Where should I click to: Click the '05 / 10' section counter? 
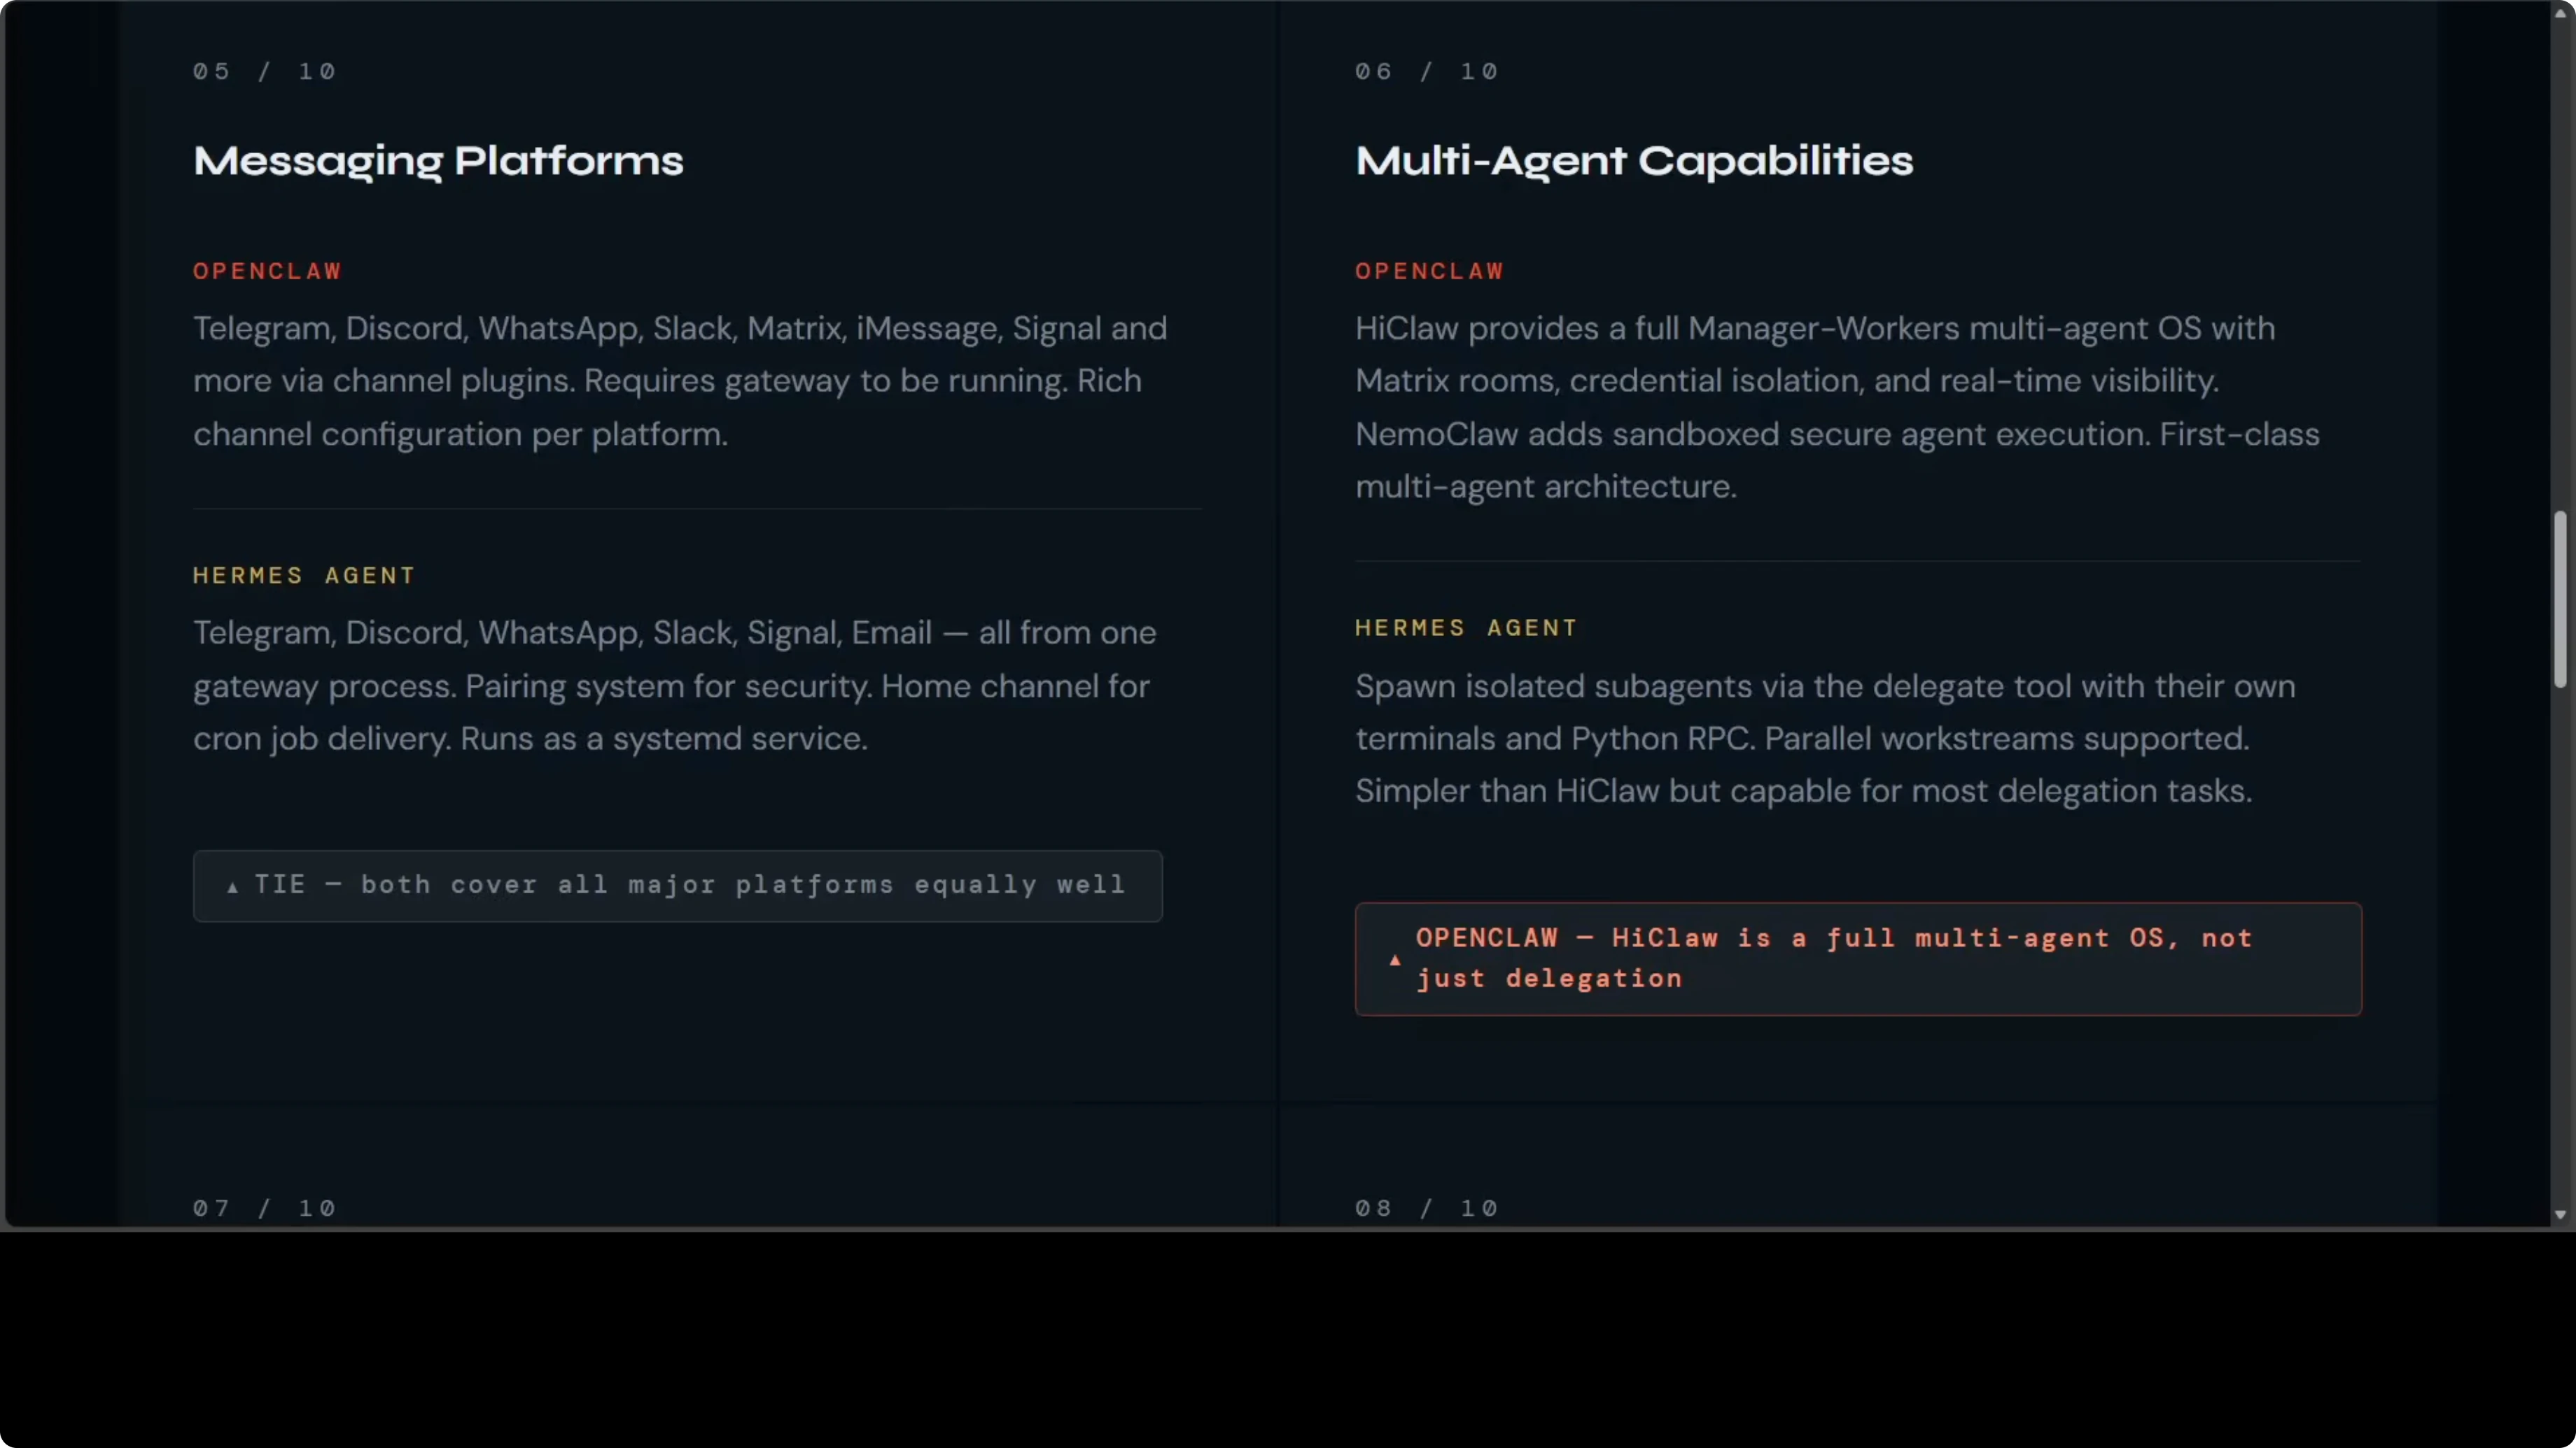265,71
